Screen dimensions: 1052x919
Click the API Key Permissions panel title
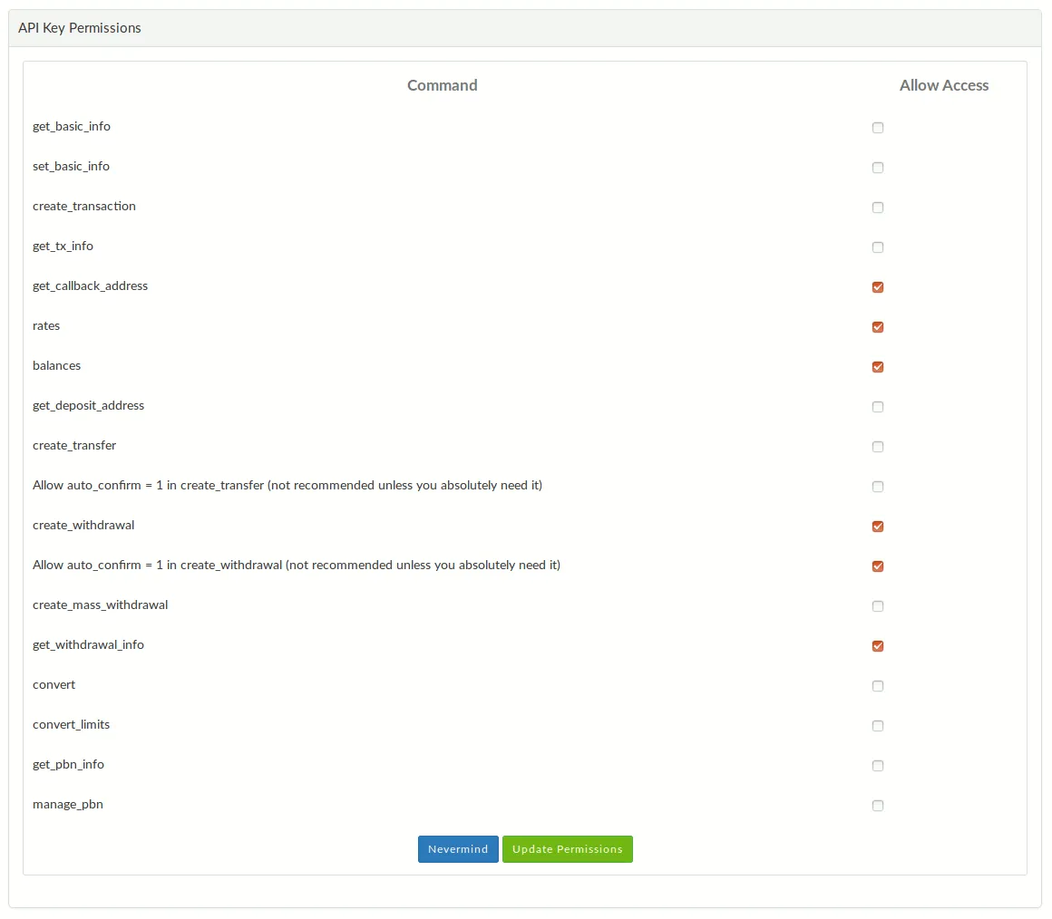[79, 28]
